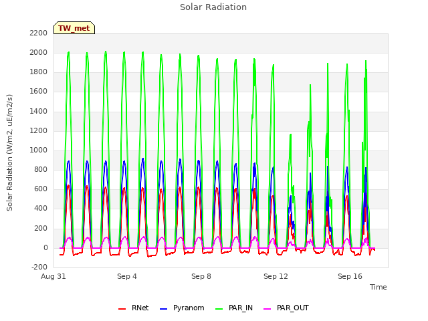Click the Sep 8 x-axis label
The image size is (428, 321).
tap(201, 276)
